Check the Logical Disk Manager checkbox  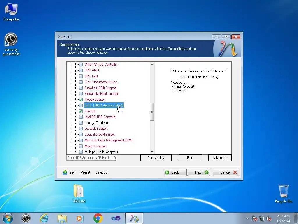(81, 134)
